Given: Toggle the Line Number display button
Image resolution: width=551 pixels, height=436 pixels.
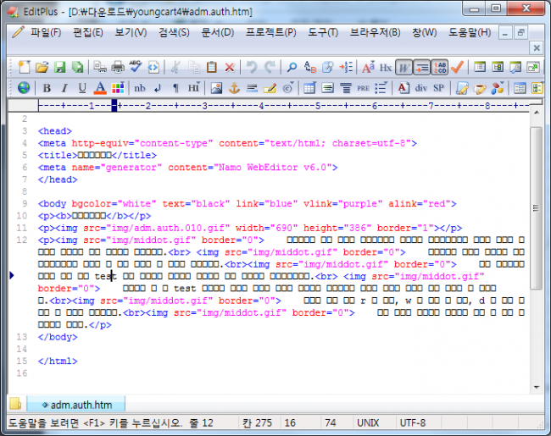Looking at the screenshot, I should 422,67.
